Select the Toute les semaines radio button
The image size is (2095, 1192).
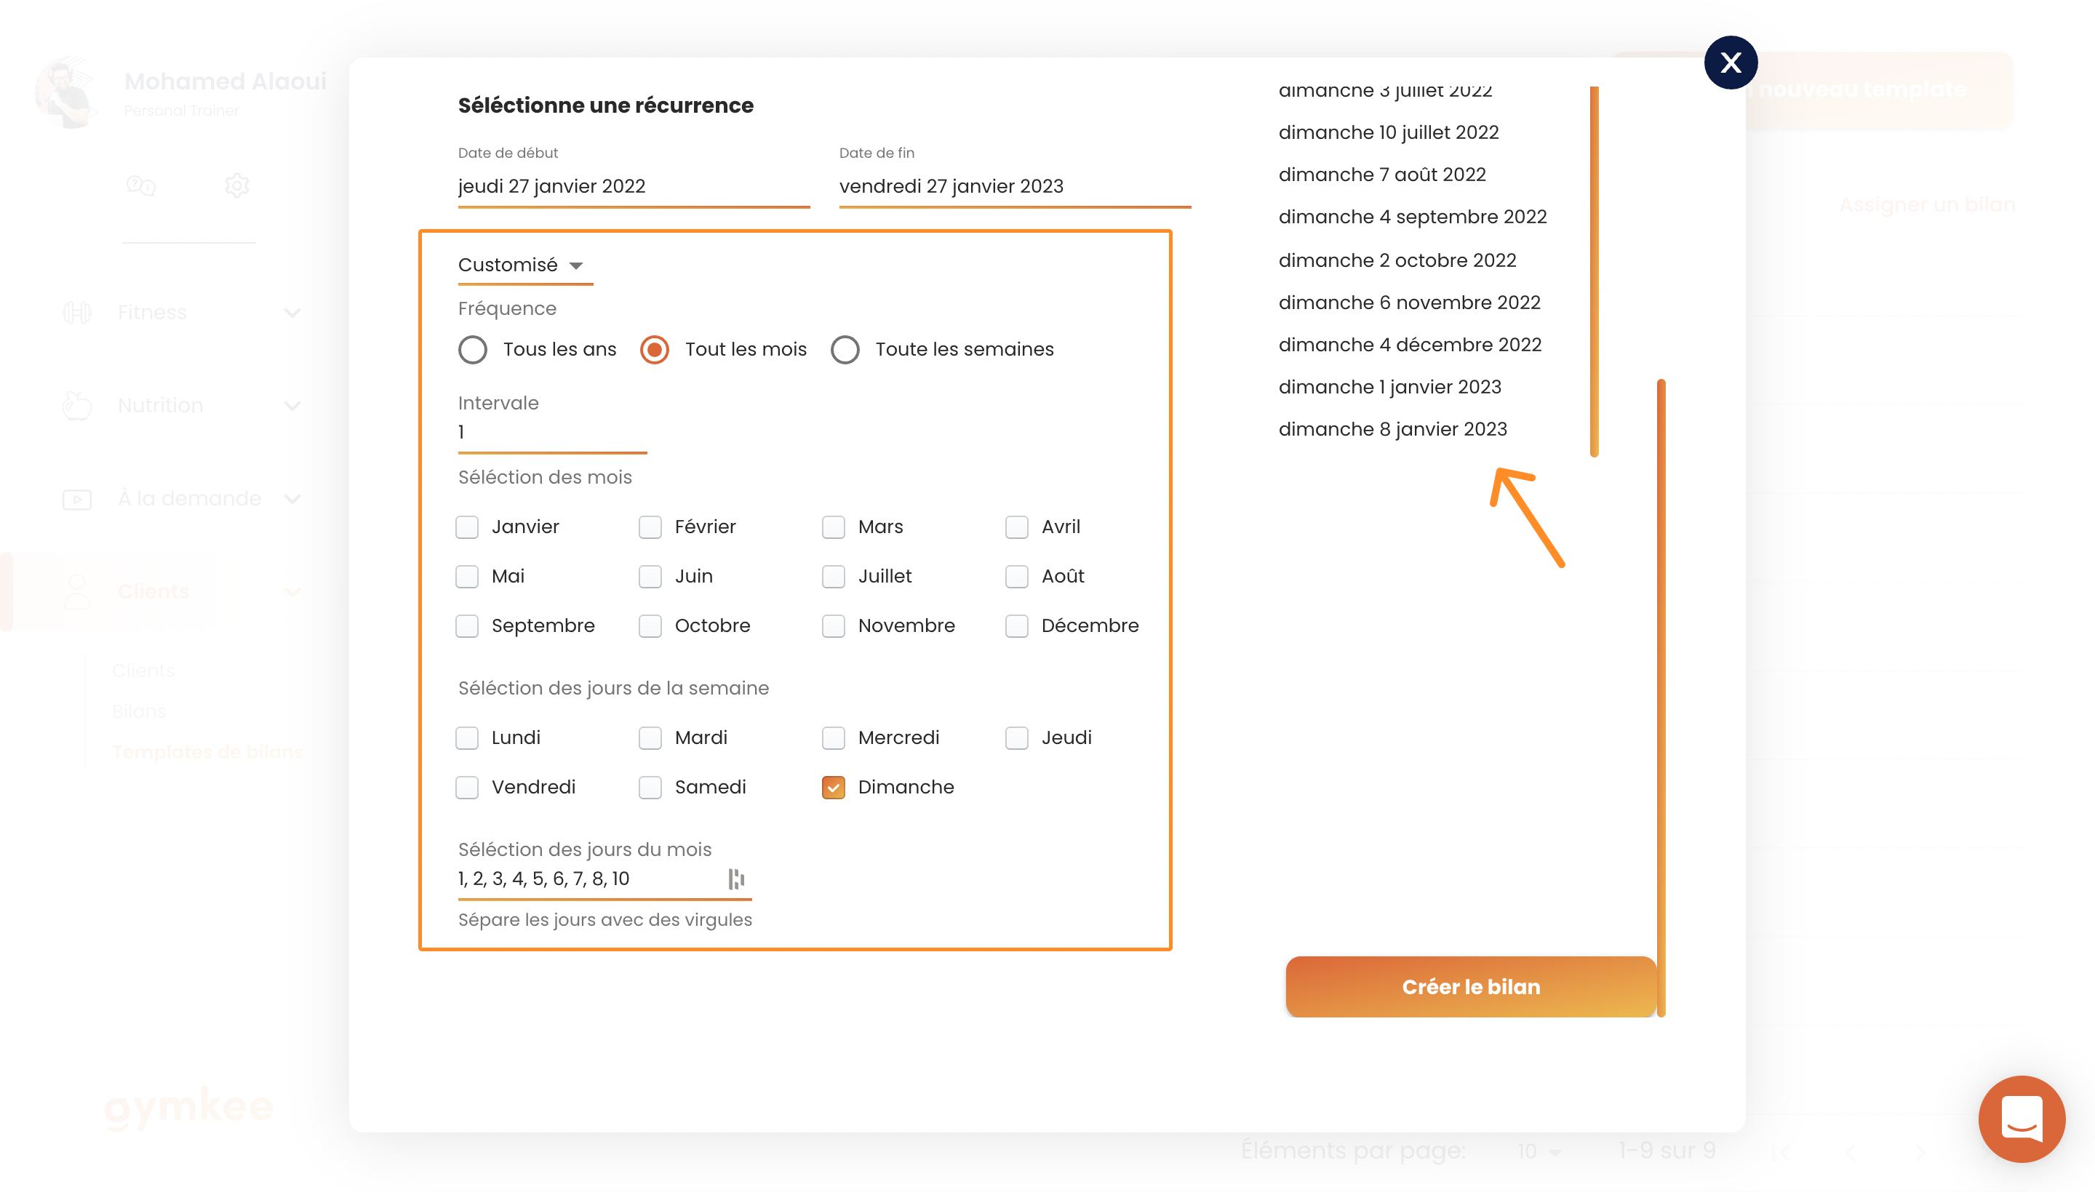point(845,350)
